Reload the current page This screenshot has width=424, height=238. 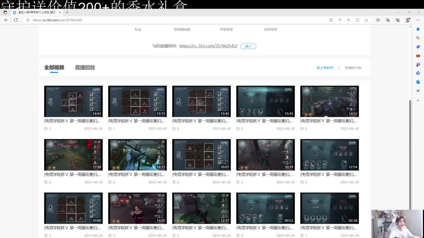coord(16,20)
